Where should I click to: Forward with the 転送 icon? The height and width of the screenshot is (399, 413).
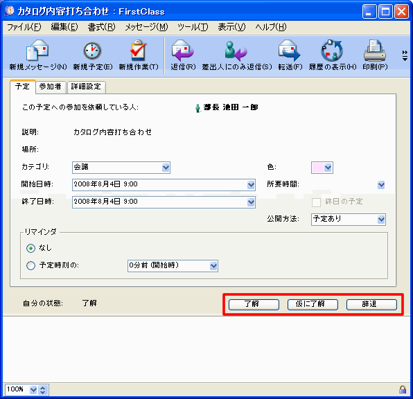click(289, 50)
